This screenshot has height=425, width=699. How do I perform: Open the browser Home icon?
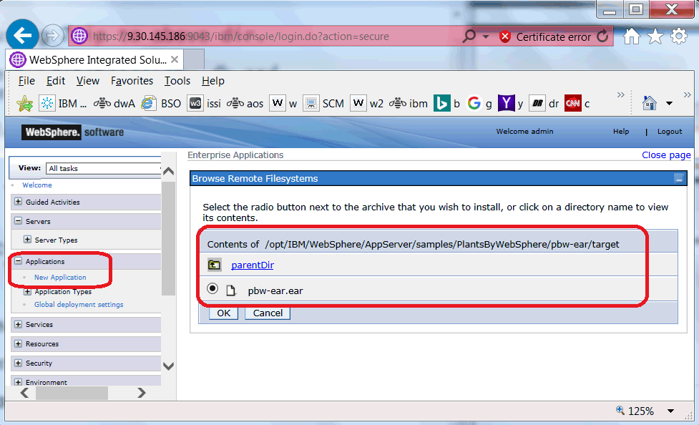point(631,36)
